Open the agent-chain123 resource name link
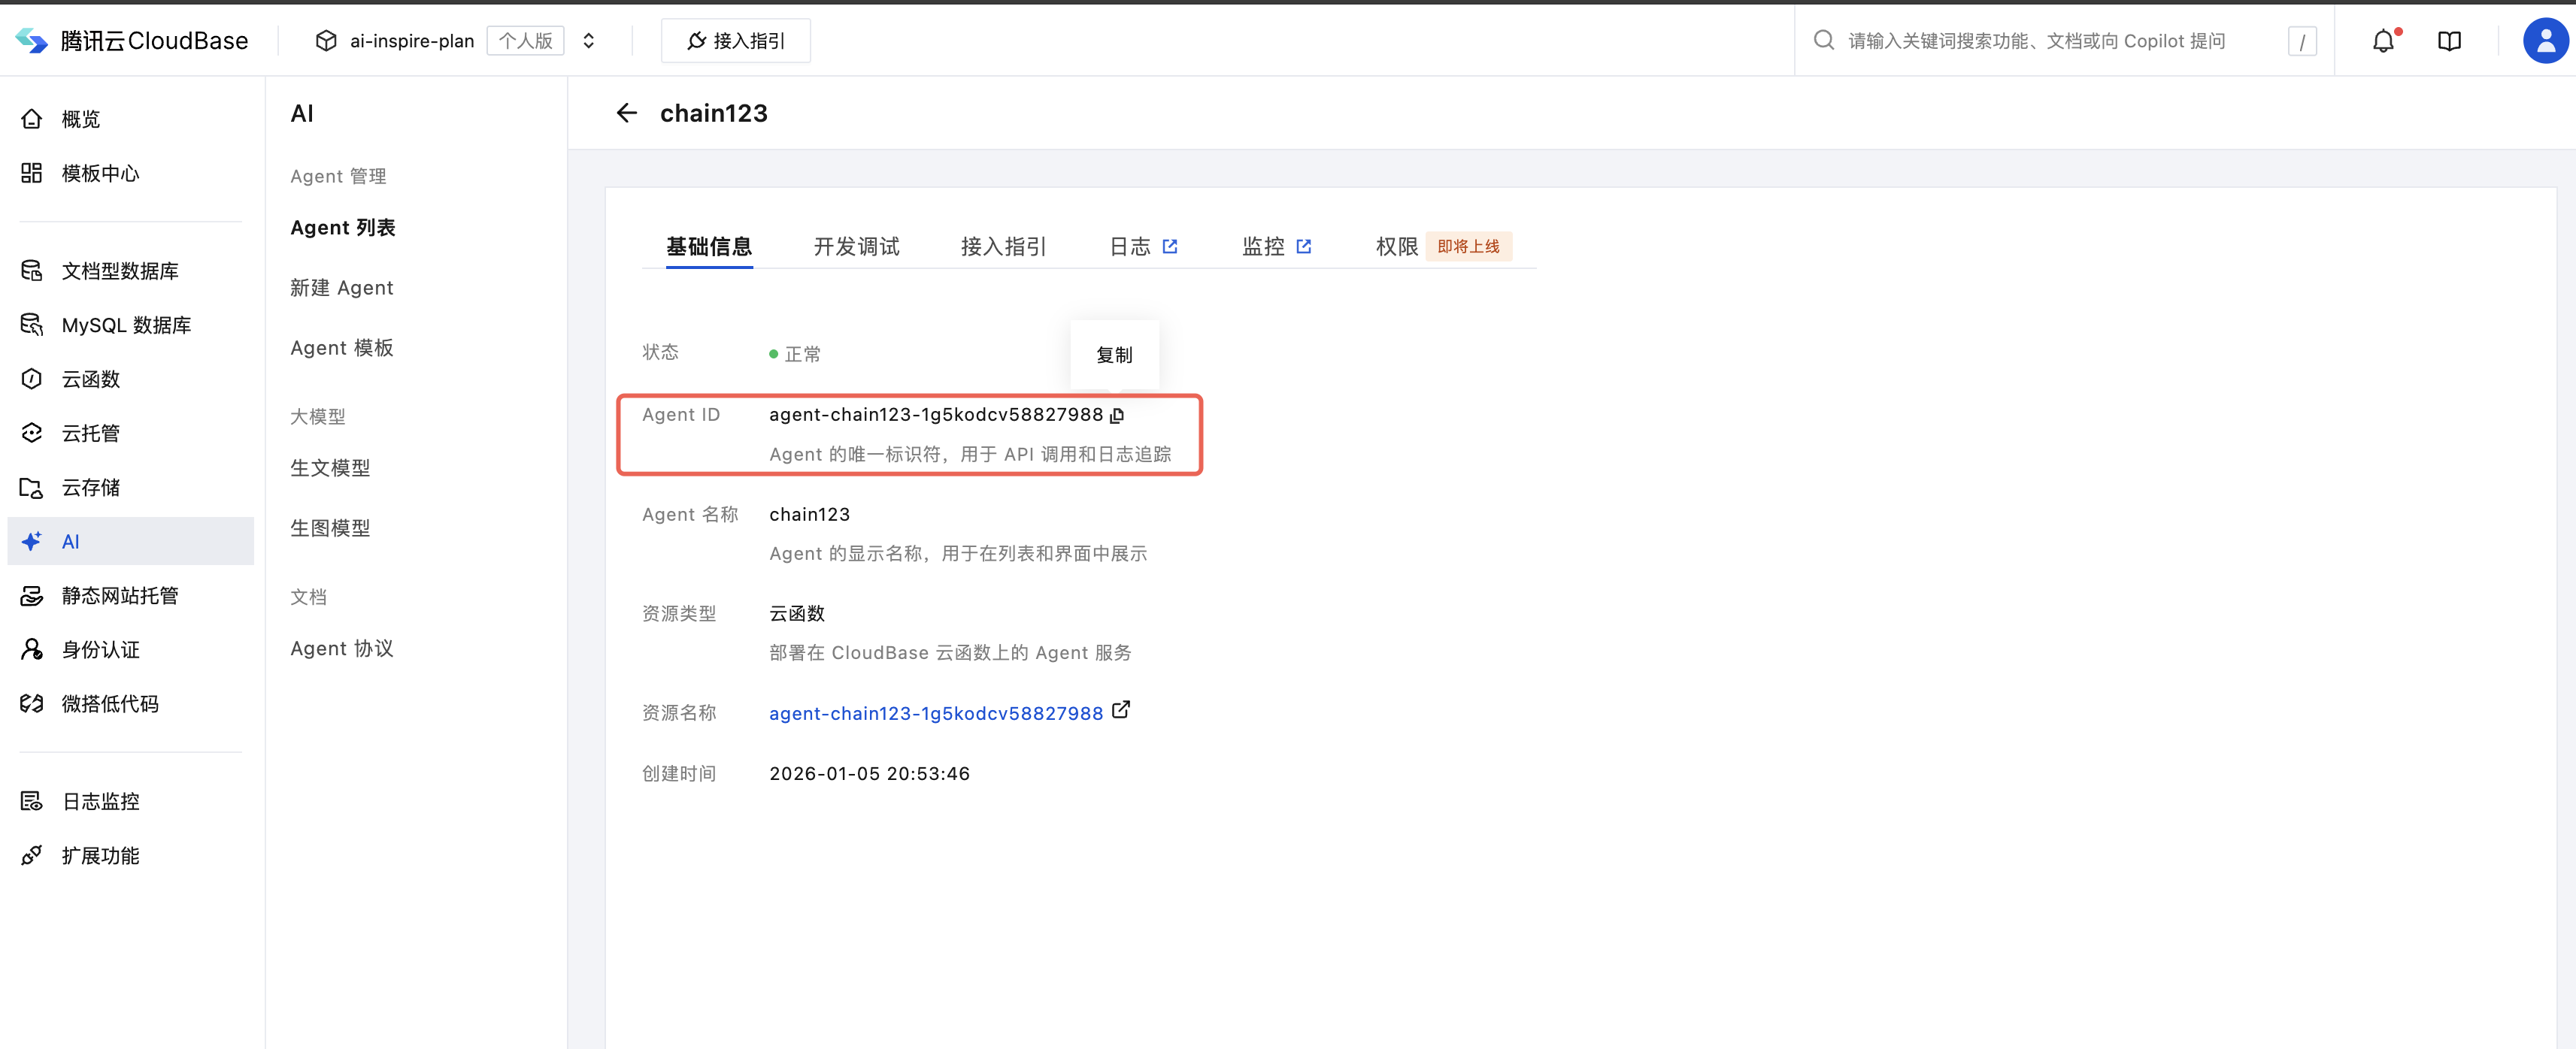Viewport: 2576px width, 1049px height. tap(935, 713)
